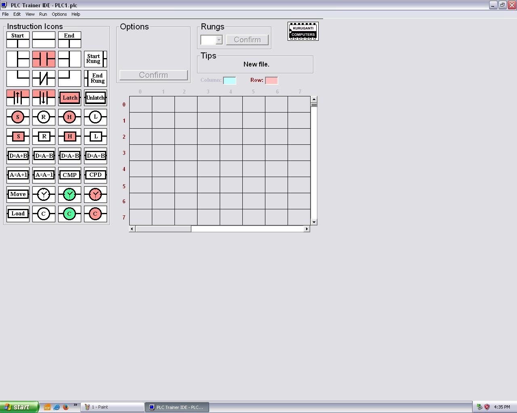Open the Rungs dropdown selector
517x413 pixels.
[x=219, y=40]
